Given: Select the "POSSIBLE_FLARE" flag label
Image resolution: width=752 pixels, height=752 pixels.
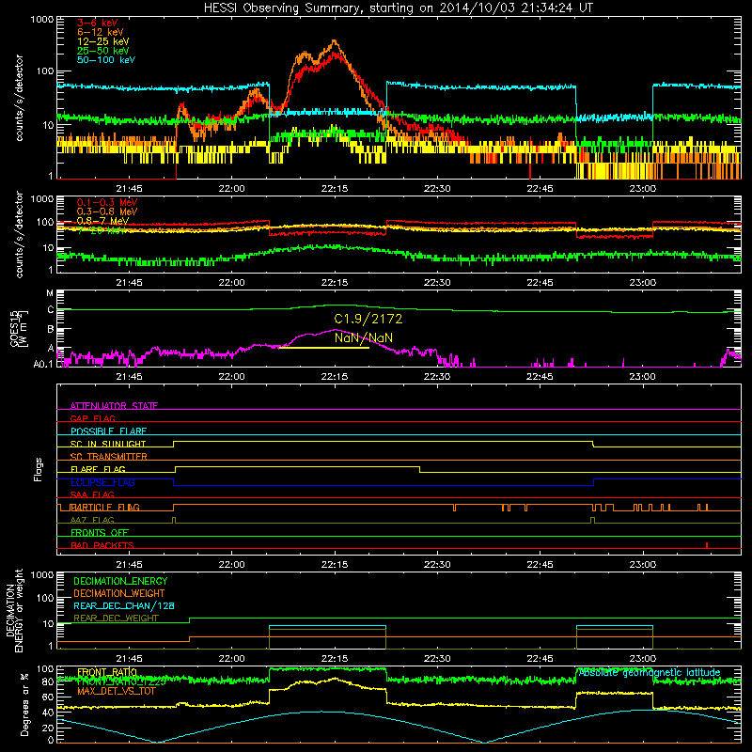Looking at the screenshot, I should [x=108, y=431].
